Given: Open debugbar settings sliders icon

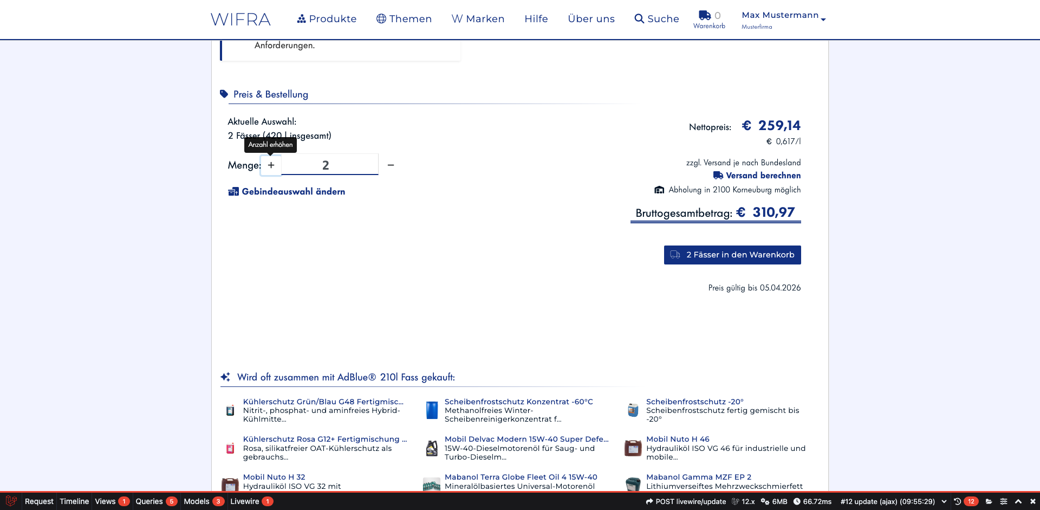Looking at the screenshot, I should coord(1003,501).
